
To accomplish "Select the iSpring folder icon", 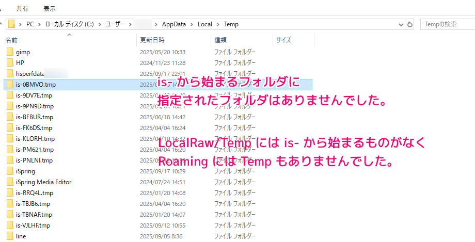I will tap(10, 171).
